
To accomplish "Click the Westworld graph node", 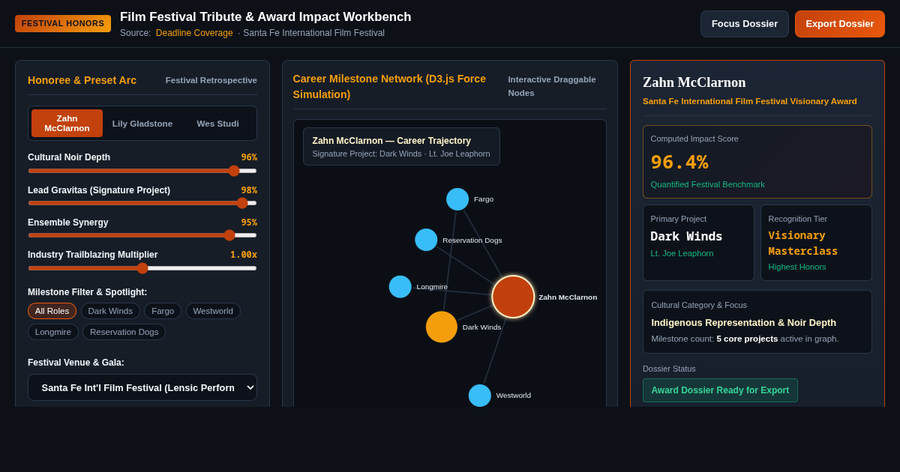I will (x=480, y=396).
